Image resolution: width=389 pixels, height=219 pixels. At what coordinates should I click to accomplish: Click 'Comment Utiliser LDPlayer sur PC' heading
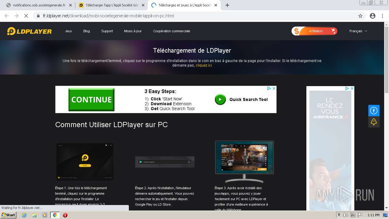click(112, 125)
